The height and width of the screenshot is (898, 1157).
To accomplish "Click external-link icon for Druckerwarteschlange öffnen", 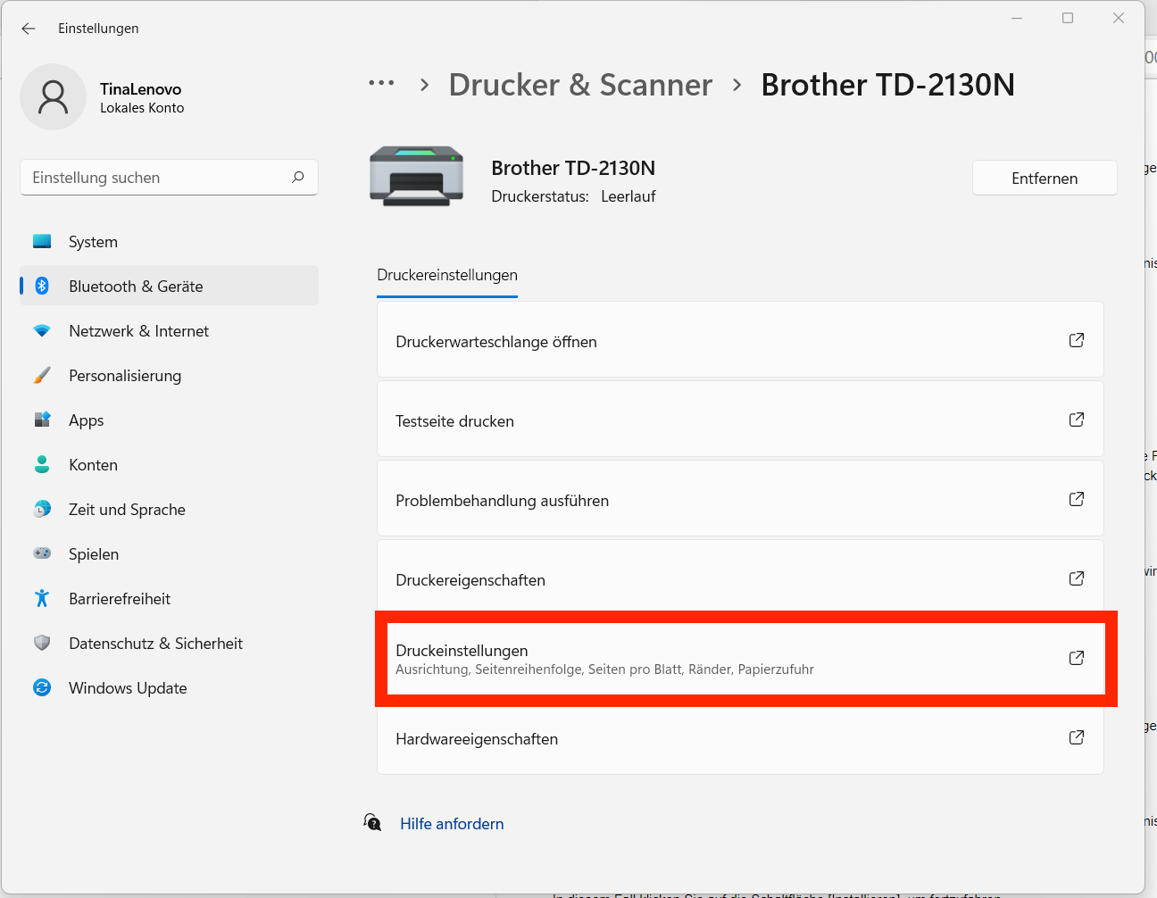I will pyautogui.click(x=1077, y=340).
